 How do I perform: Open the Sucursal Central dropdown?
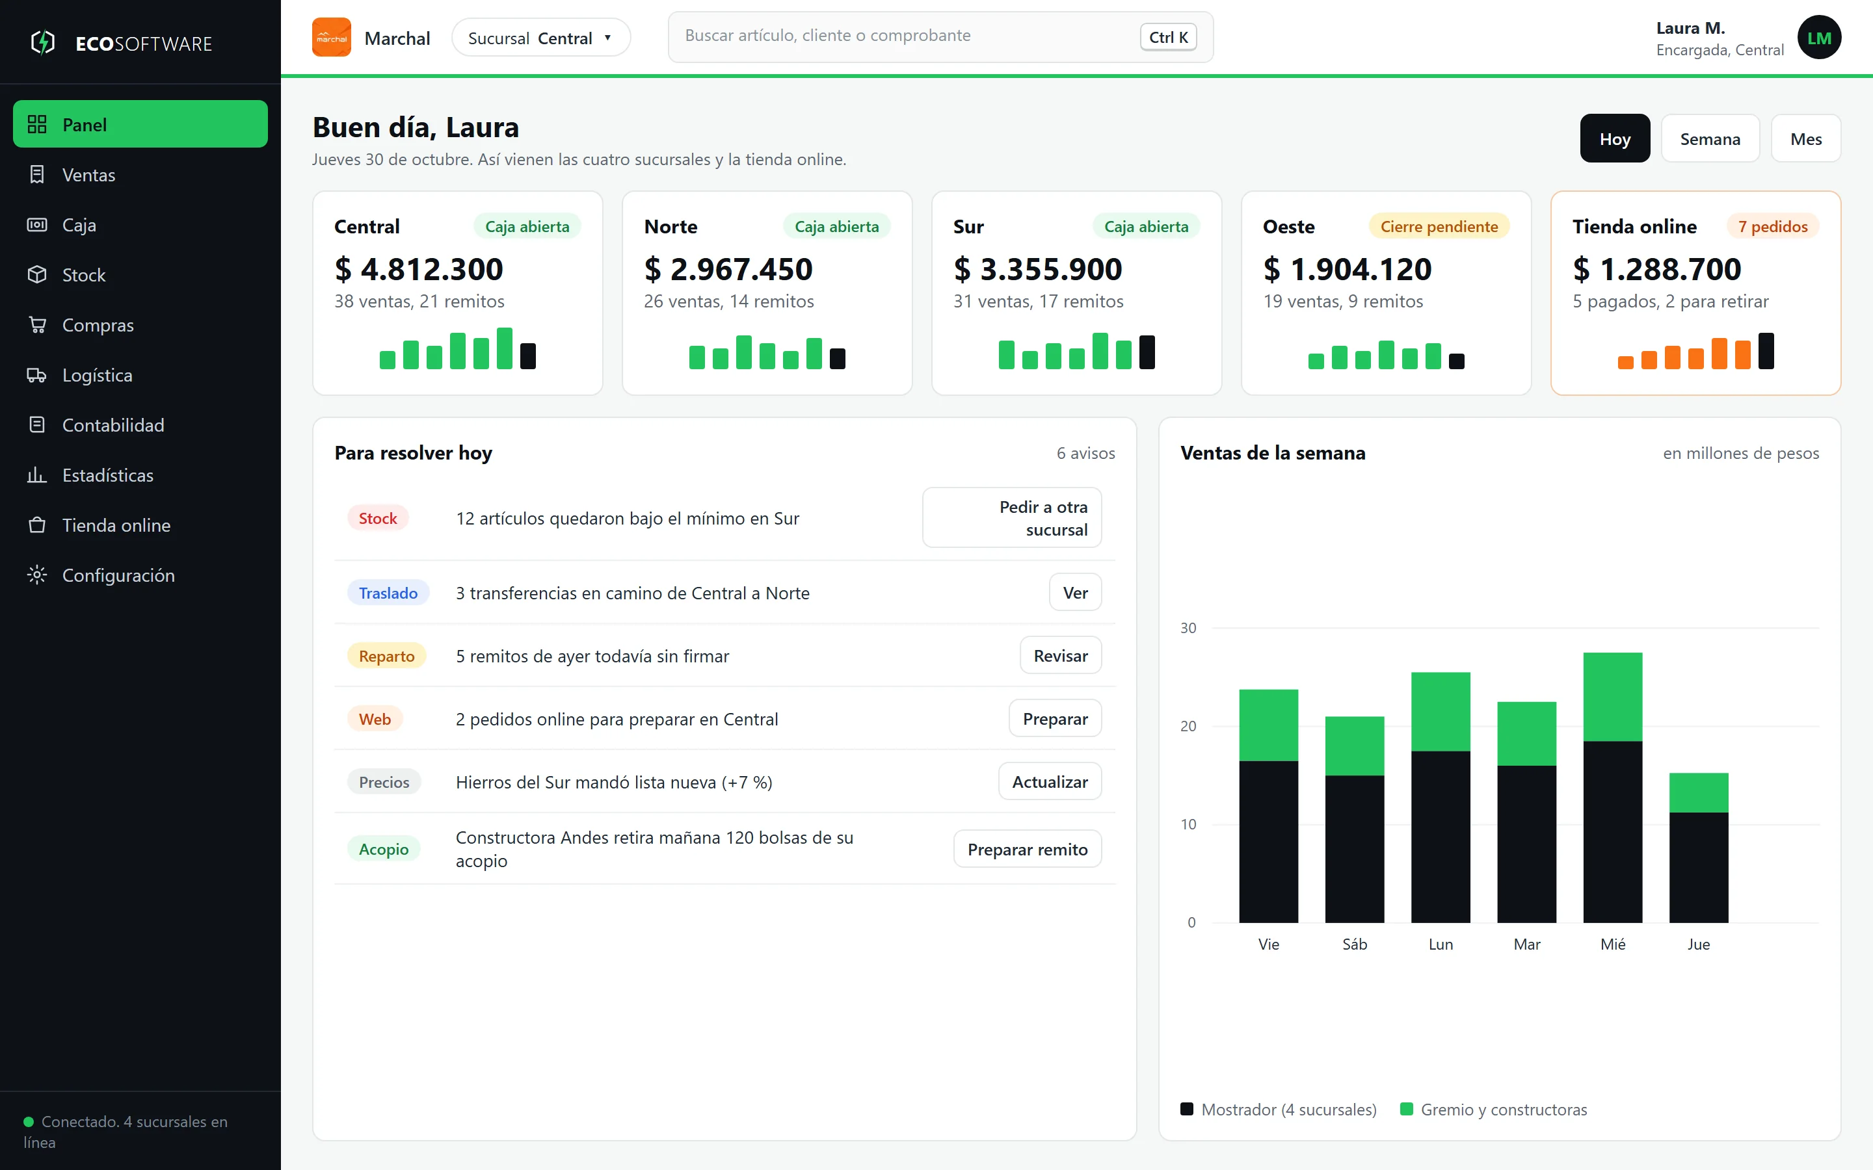(x=541, y=38)
